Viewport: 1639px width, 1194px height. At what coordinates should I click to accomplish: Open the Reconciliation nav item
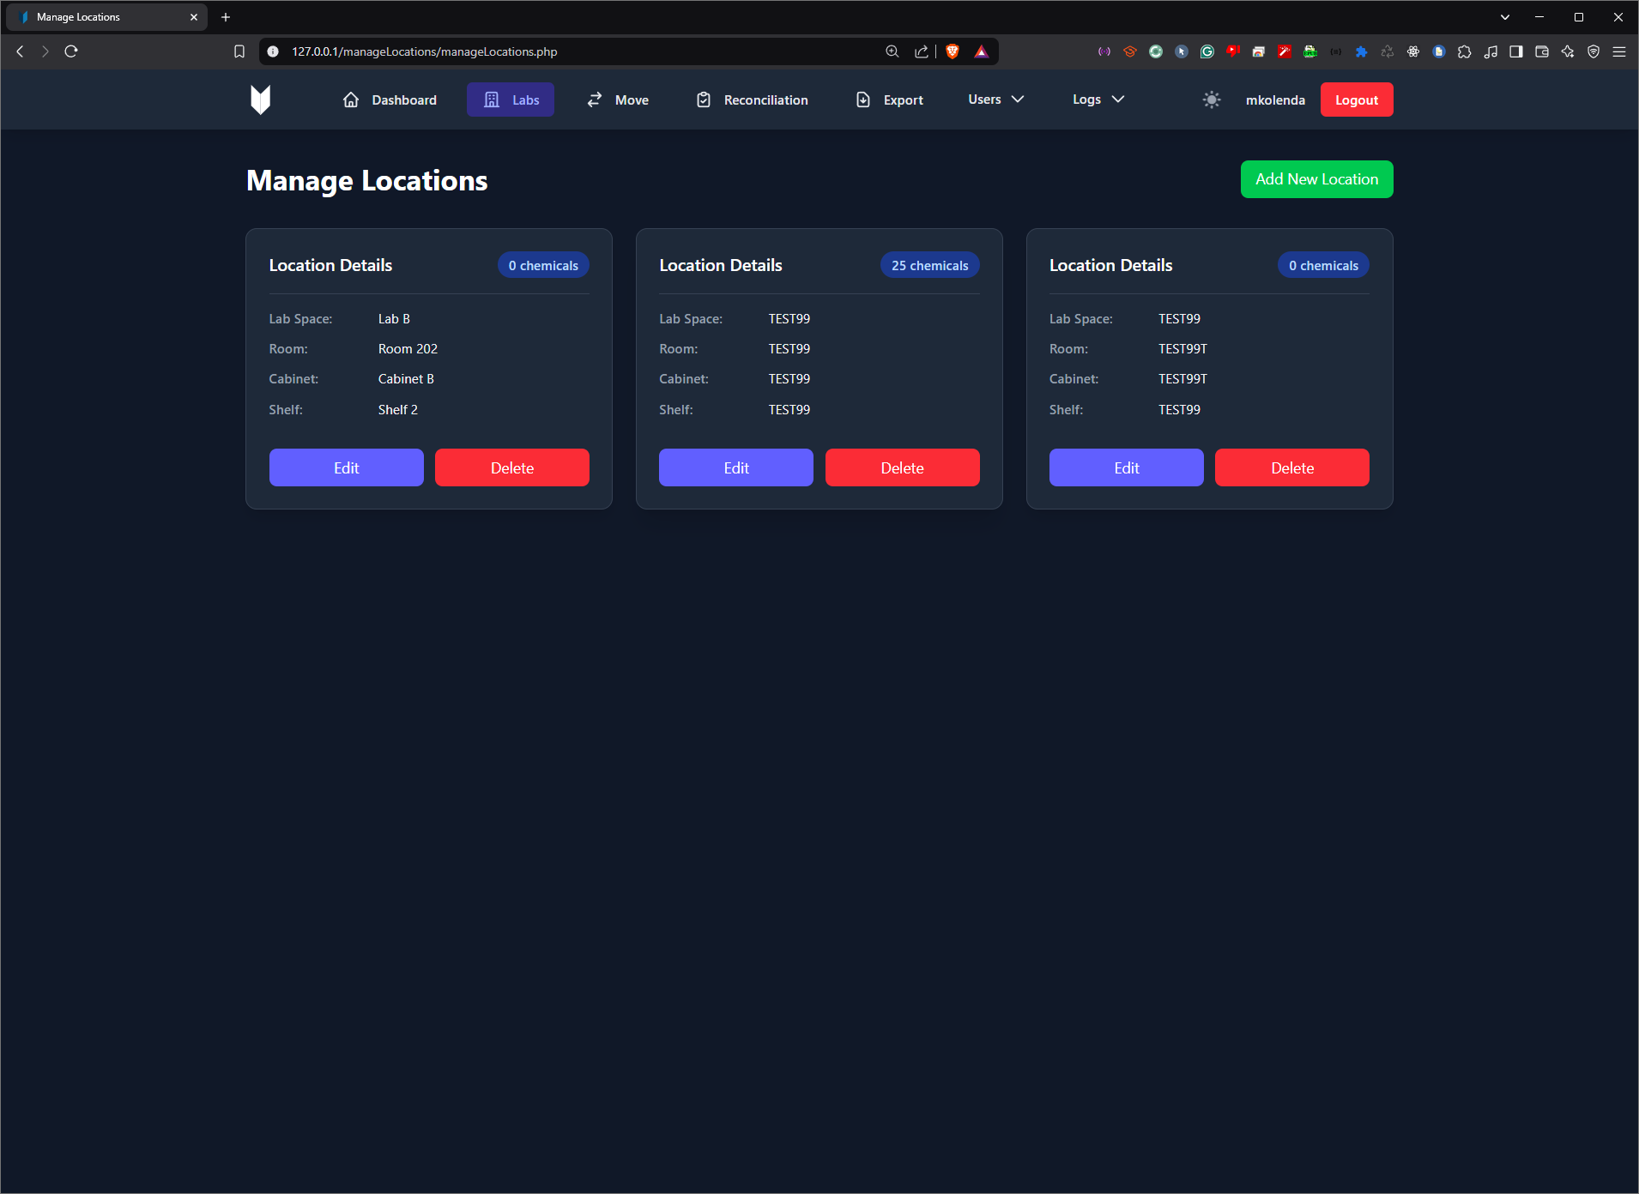[x=752, y=99]
